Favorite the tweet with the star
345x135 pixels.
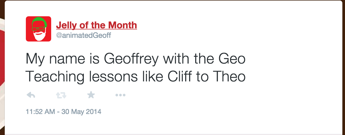(91, 95)
